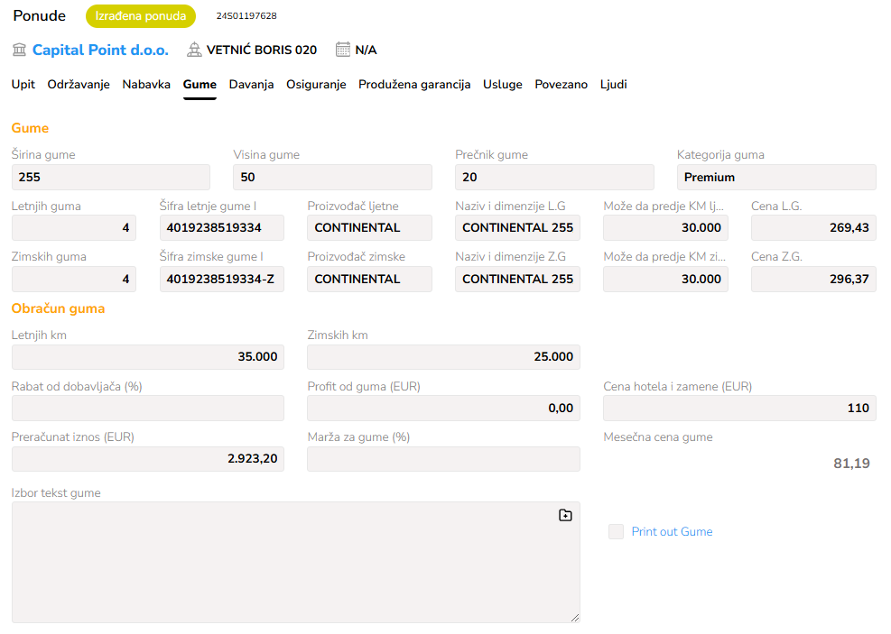This screenshot has height=634, width=891.
Task: Click the folder icon in tire text box
Action: [x=565, y=515]
